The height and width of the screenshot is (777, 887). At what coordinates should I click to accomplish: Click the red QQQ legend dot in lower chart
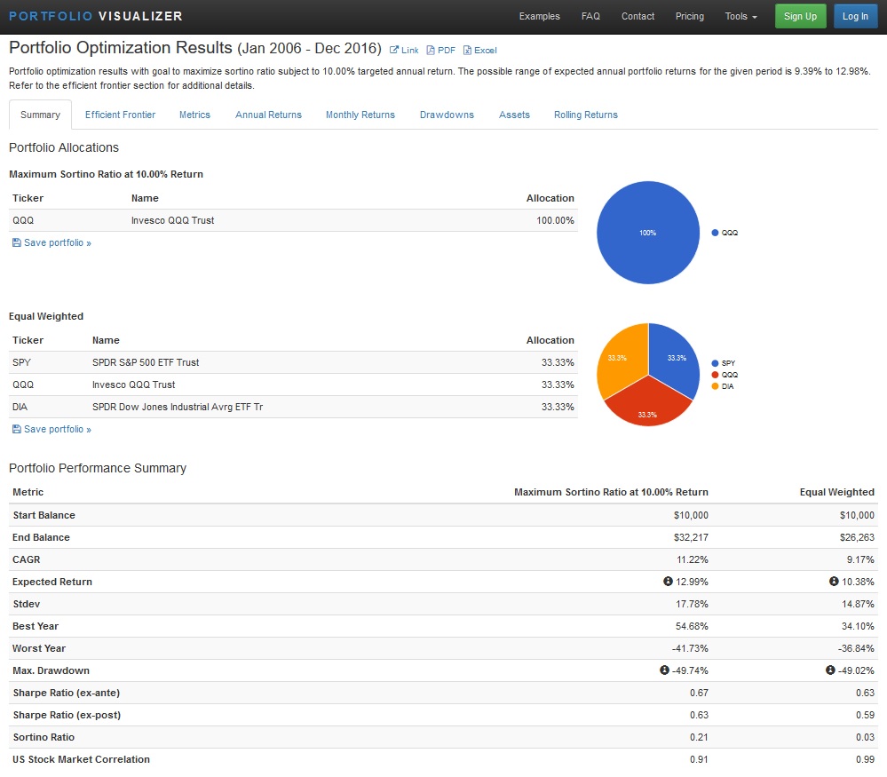click(715, 375)
